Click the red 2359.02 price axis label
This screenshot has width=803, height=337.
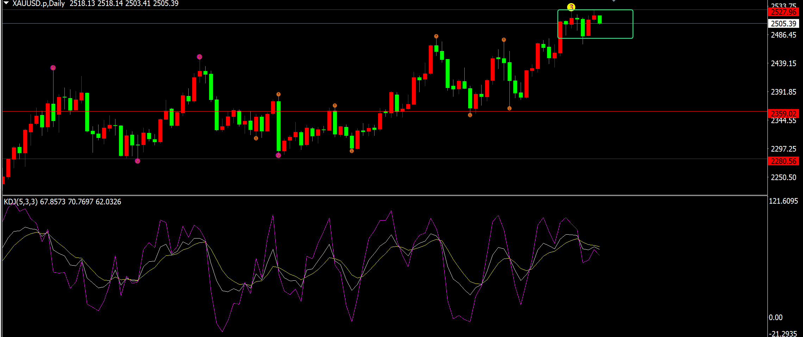(783, 114)
